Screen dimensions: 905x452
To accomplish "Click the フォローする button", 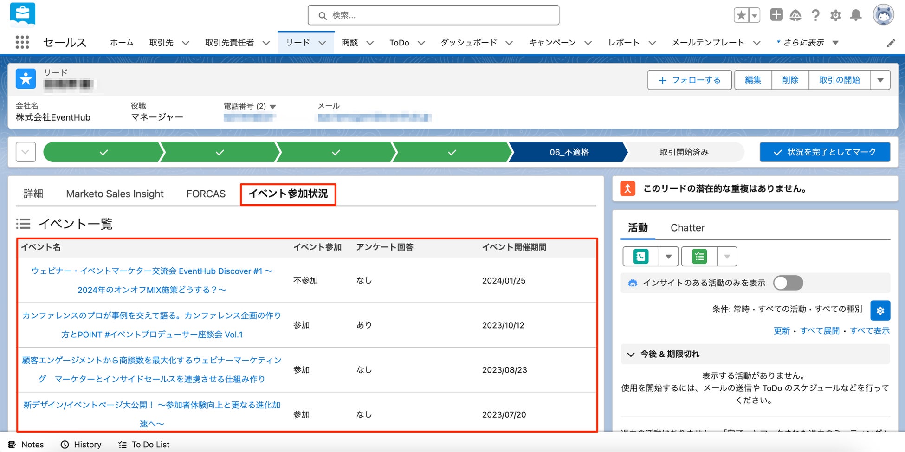I will (690, 80).
